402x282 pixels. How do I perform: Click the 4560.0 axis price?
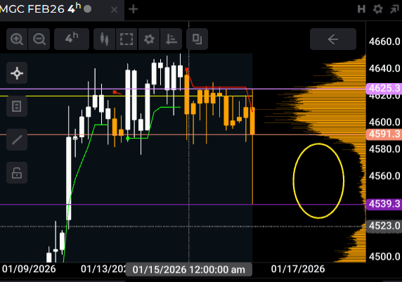384,176
